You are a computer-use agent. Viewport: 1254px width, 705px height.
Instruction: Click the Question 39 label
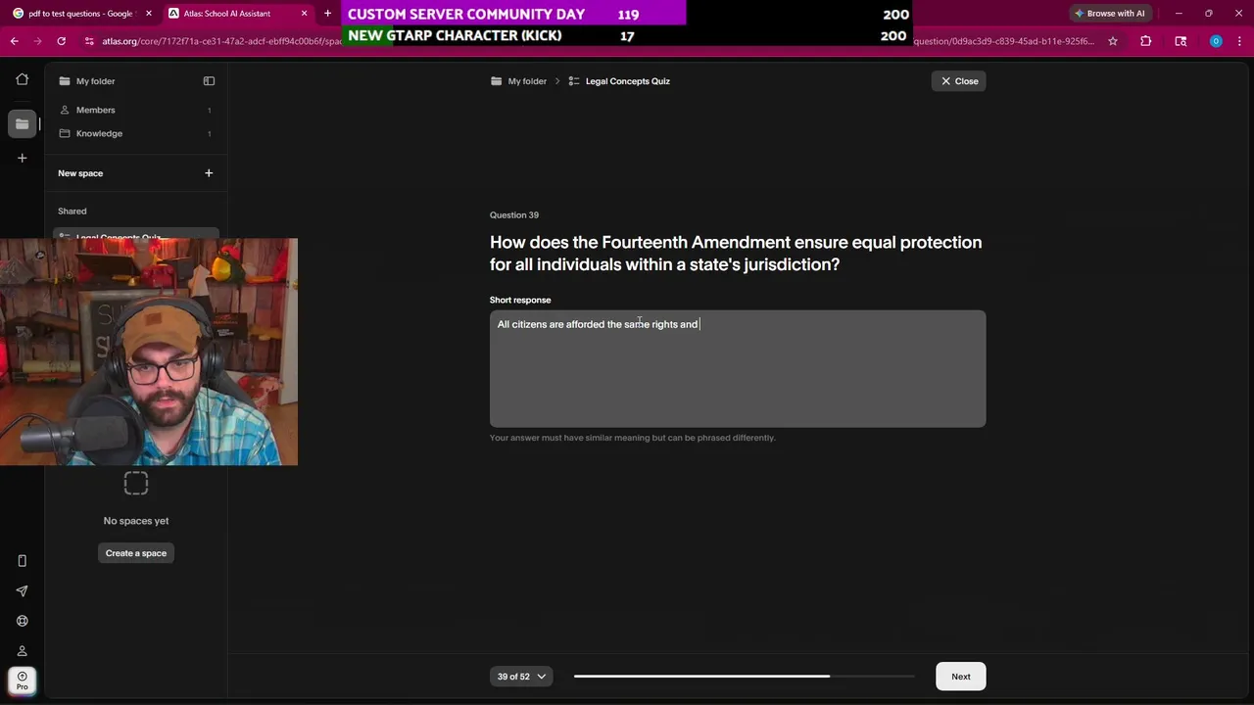(x=514, y=214)
